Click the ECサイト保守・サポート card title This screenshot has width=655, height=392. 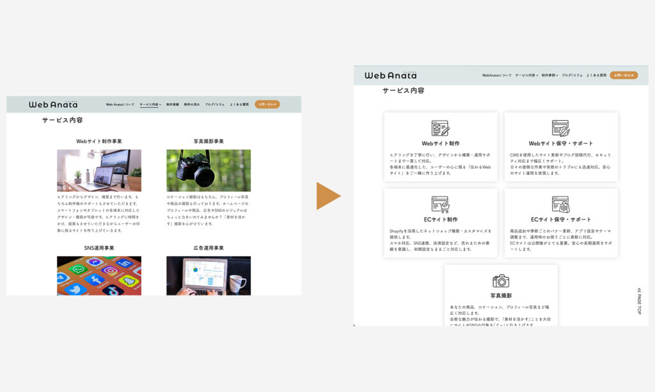560,220
